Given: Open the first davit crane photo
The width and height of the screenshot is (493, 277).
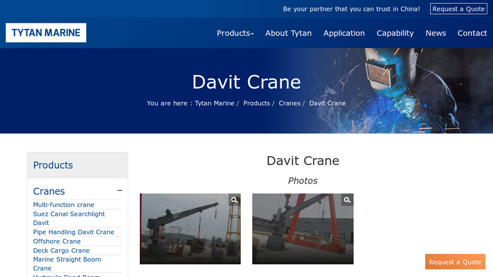Looking at the screenshot, I should click(x=190, y=228).
